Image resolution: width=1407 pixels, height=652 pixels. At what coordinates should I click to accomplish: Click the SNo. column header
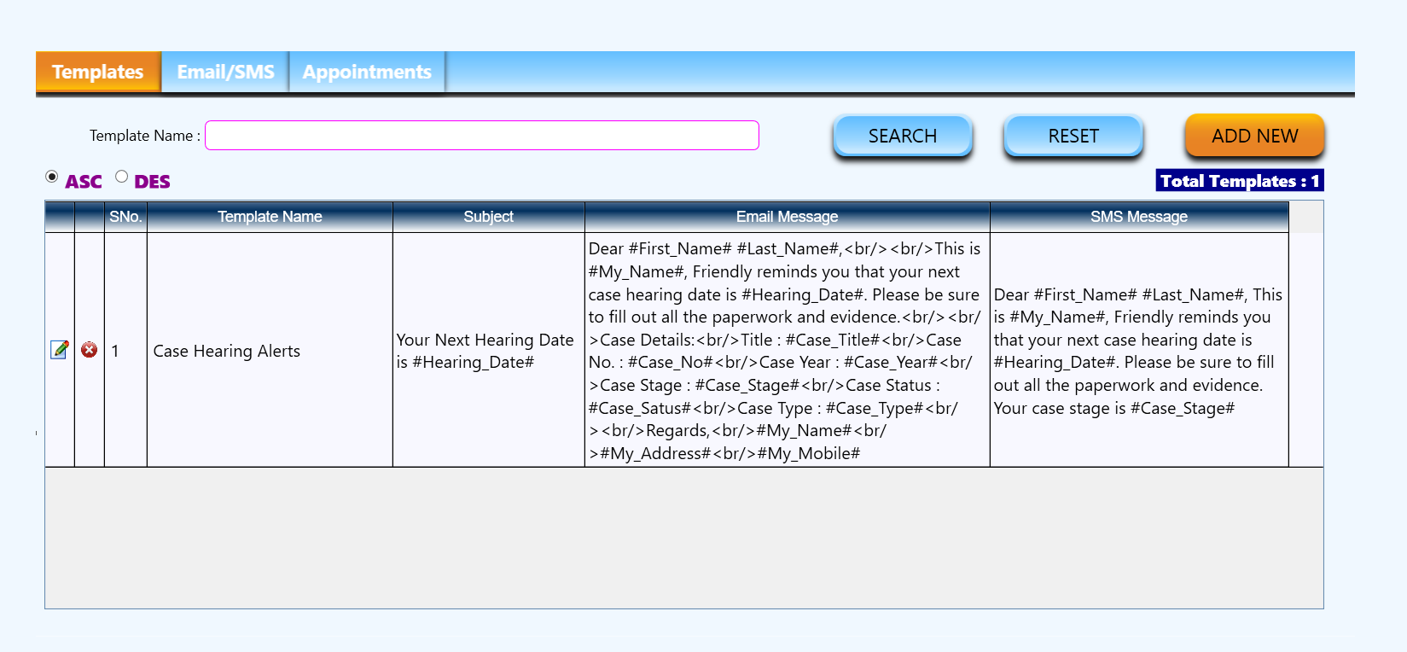[125, 217]
